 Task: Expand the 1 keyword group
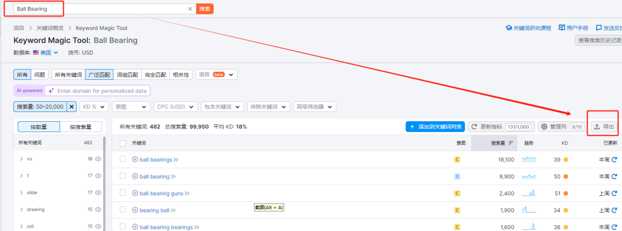(x=21, y=176)
